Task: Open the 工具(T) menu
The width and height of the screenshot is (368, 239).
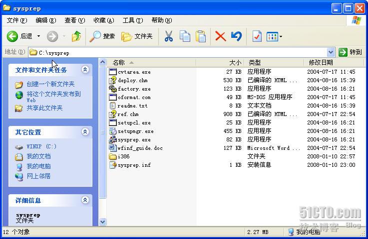Action: pyautogui.click(x=133, y=20)
